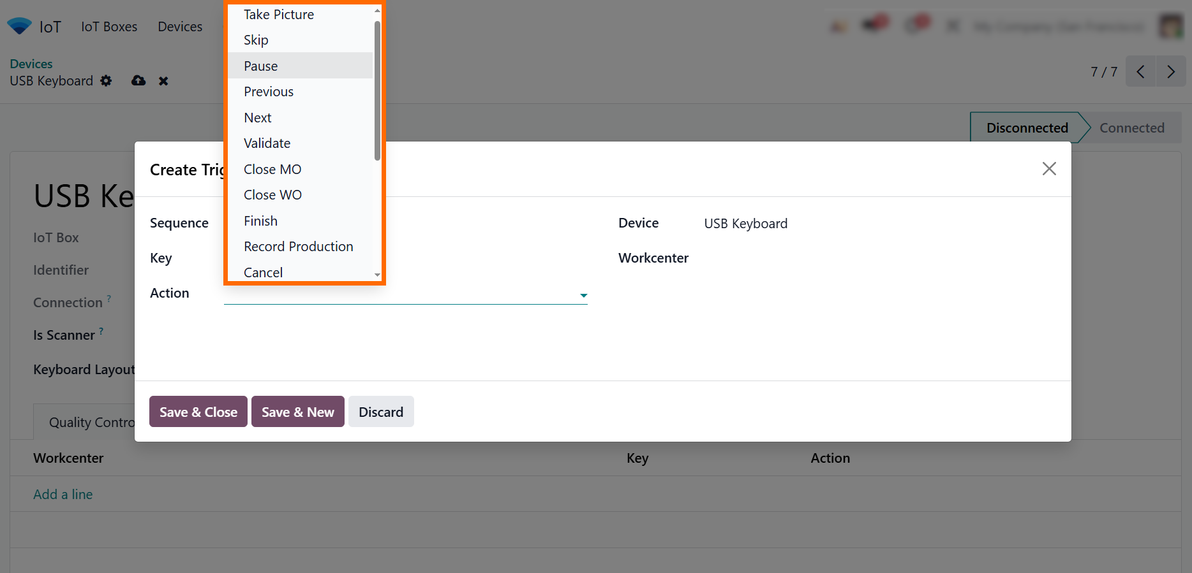The height and width of the screenshot is (573, 1192).
Task: Select "Record Production" from the action list
Action: tap(298, 247)
